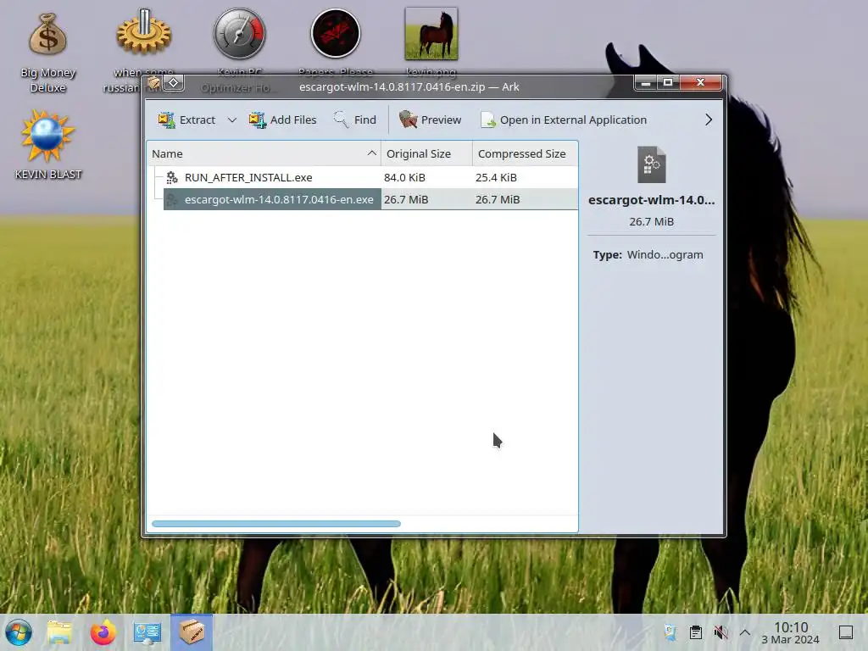Close the Ark window

701,83
